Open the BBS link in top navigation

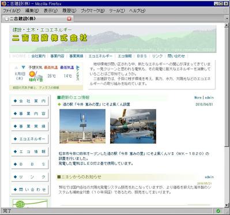pyautogui.click(x=142, y=56)
